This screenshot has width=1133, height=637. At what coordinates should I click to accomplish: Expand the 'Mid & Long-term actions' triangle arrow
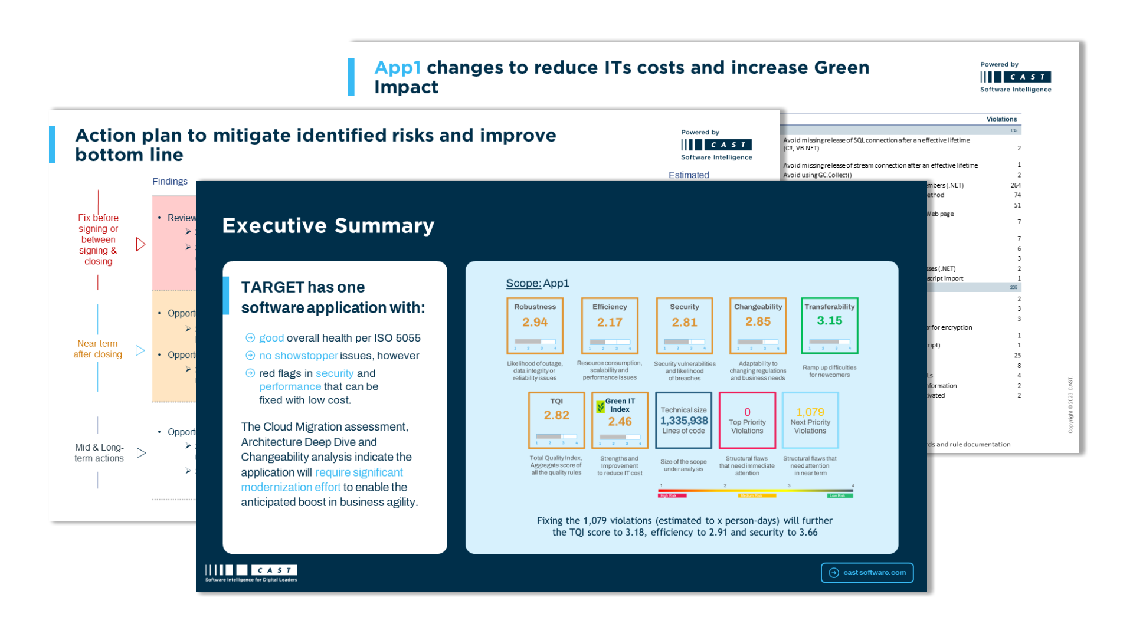[x=141, y=453]
